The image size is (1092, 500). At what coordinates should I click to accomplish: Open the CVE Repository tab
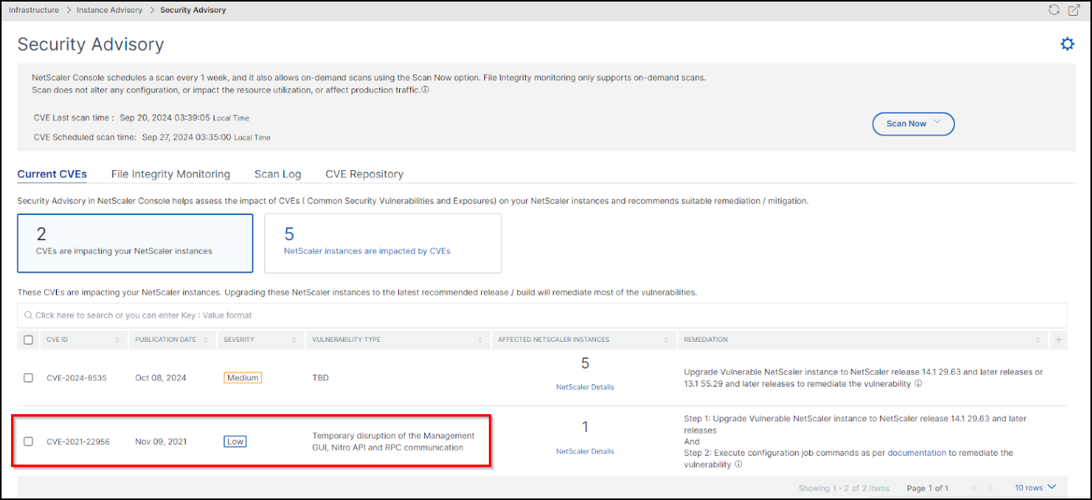(364, 174)
